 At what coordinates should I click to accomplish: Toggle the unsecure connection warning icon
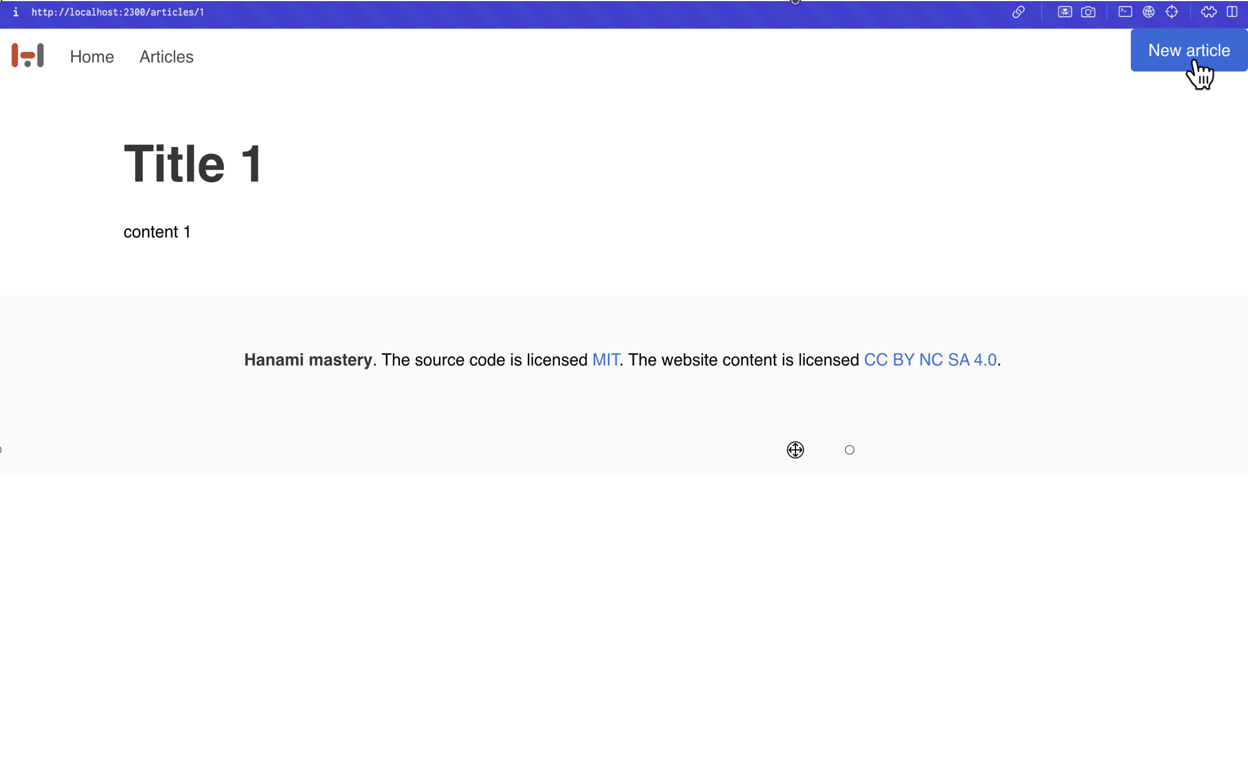click(x=15, y=11)
